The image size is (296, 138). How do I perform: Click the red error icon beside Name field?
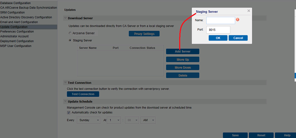[238, 20]
